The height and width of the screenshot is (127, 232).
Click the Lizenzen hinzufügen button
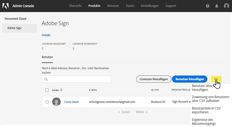pos(154,79)
